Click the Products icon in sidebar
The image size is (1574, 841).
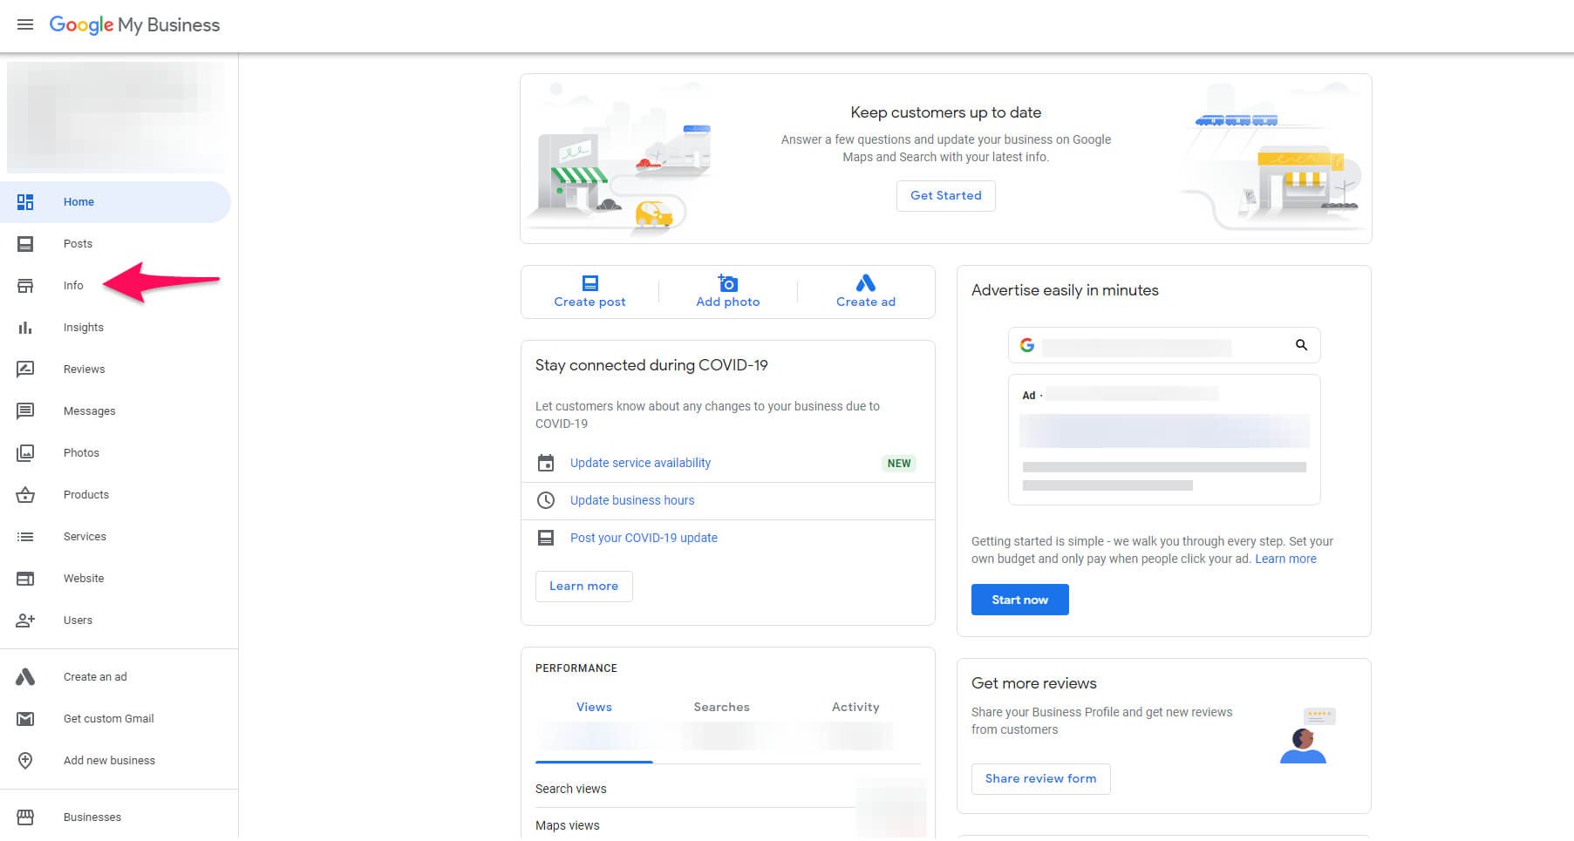pos(25,494)
